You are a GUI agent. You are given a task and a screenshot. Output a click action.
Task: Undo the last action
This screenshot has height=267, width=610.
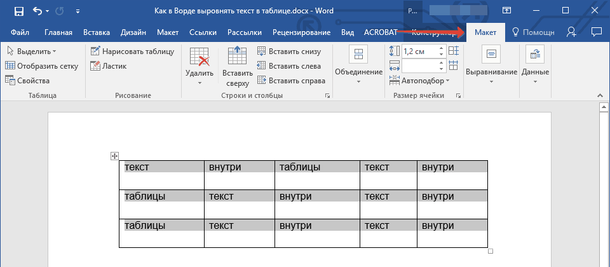(x=37, y=11)
